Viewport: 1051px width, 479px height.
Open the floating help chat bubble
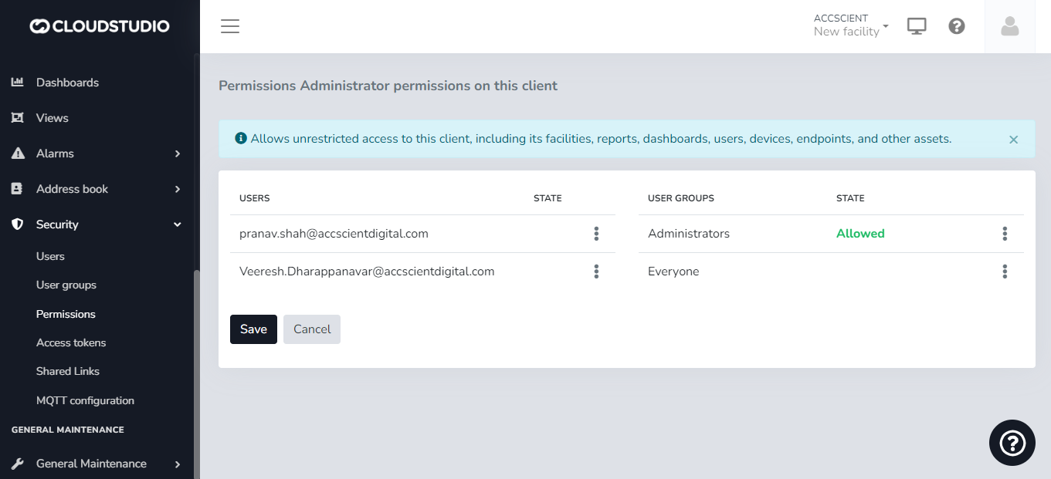tap(1012, 443)
